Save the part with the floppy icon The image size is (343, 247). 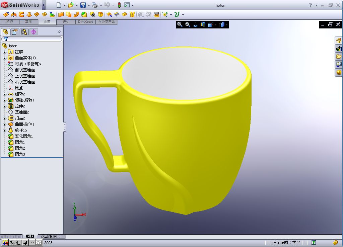[83, 5]
